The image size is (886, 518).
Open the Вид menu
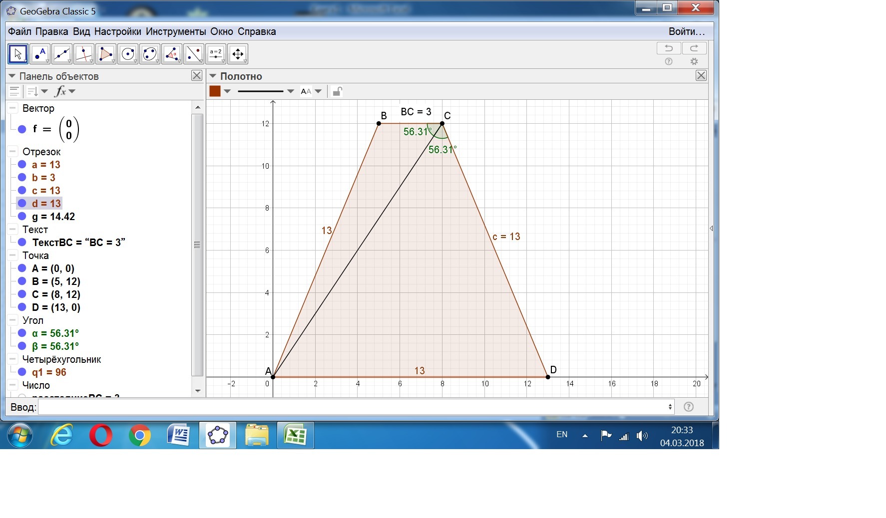click(81, 31)
